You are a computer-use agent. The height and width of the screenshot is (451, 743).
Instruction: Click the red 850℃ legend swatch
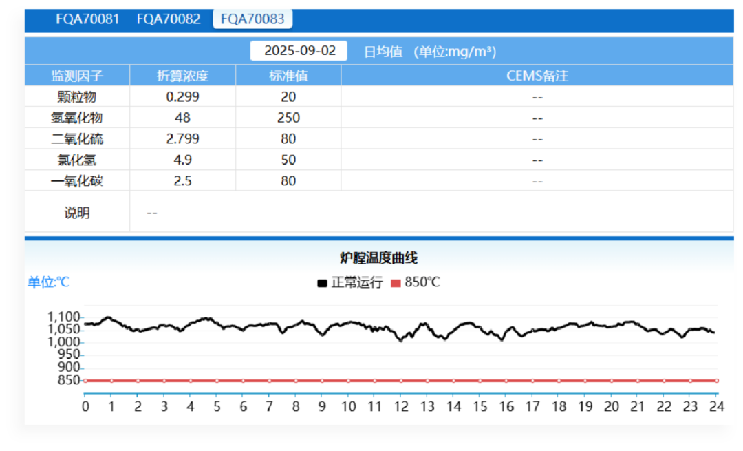396,283
